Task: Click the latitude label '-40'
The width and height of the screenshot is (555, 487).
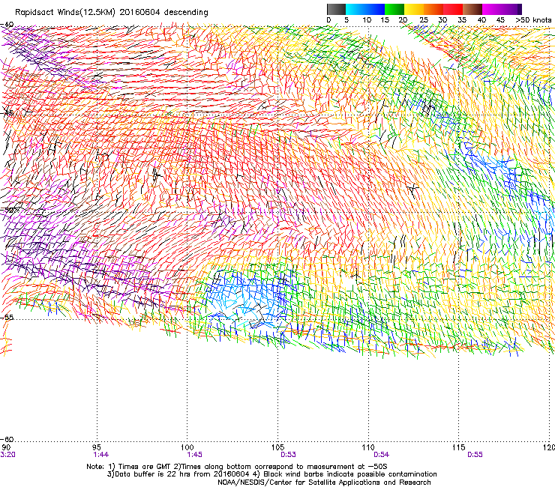Action: [7, 25]
